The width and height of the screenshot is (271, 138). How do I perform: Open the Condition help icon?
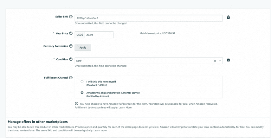[x=71, y=59]
